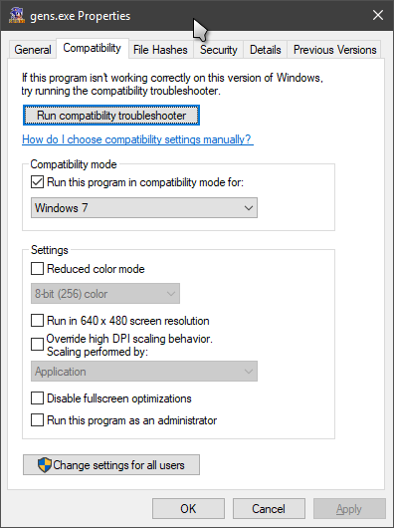Expand the 8-bit (256) color dropdown
This screenshot has width=394, height=528.
pyautogui.click(x=105, y=294)
